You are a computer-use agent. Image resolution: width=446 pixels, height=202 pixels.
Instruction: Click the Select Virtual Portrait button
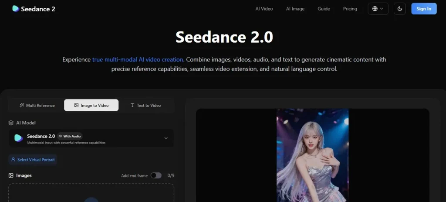point(33,160)
